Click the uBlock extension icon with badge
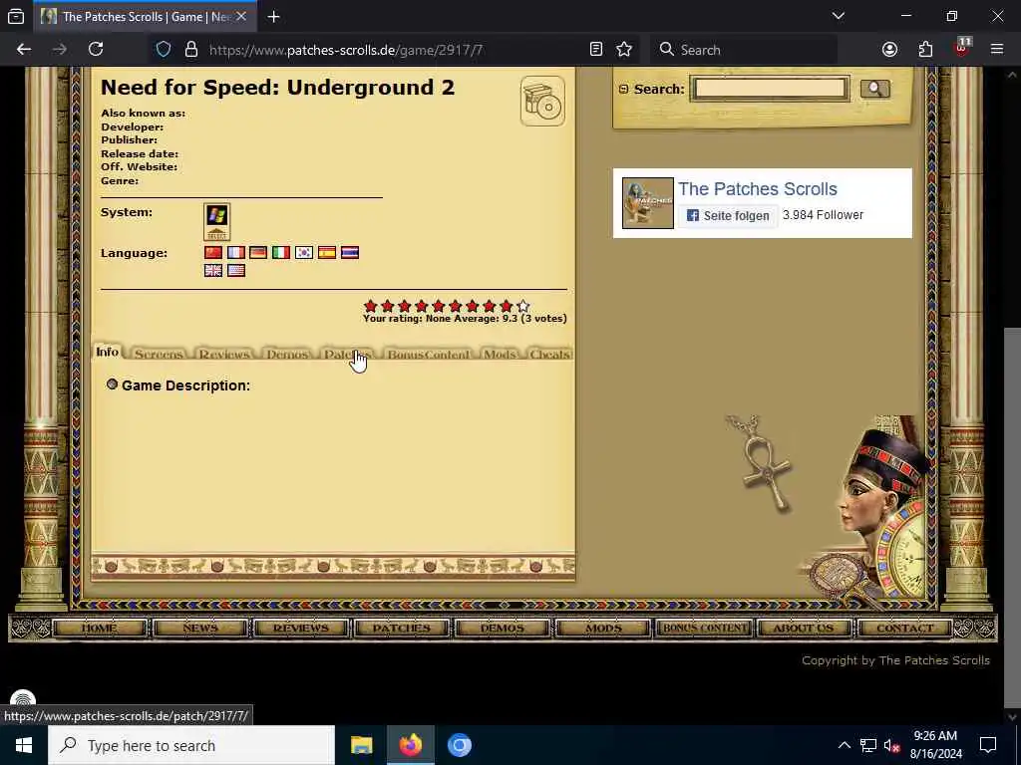1021x765 pixels. [x=962, y=48]
